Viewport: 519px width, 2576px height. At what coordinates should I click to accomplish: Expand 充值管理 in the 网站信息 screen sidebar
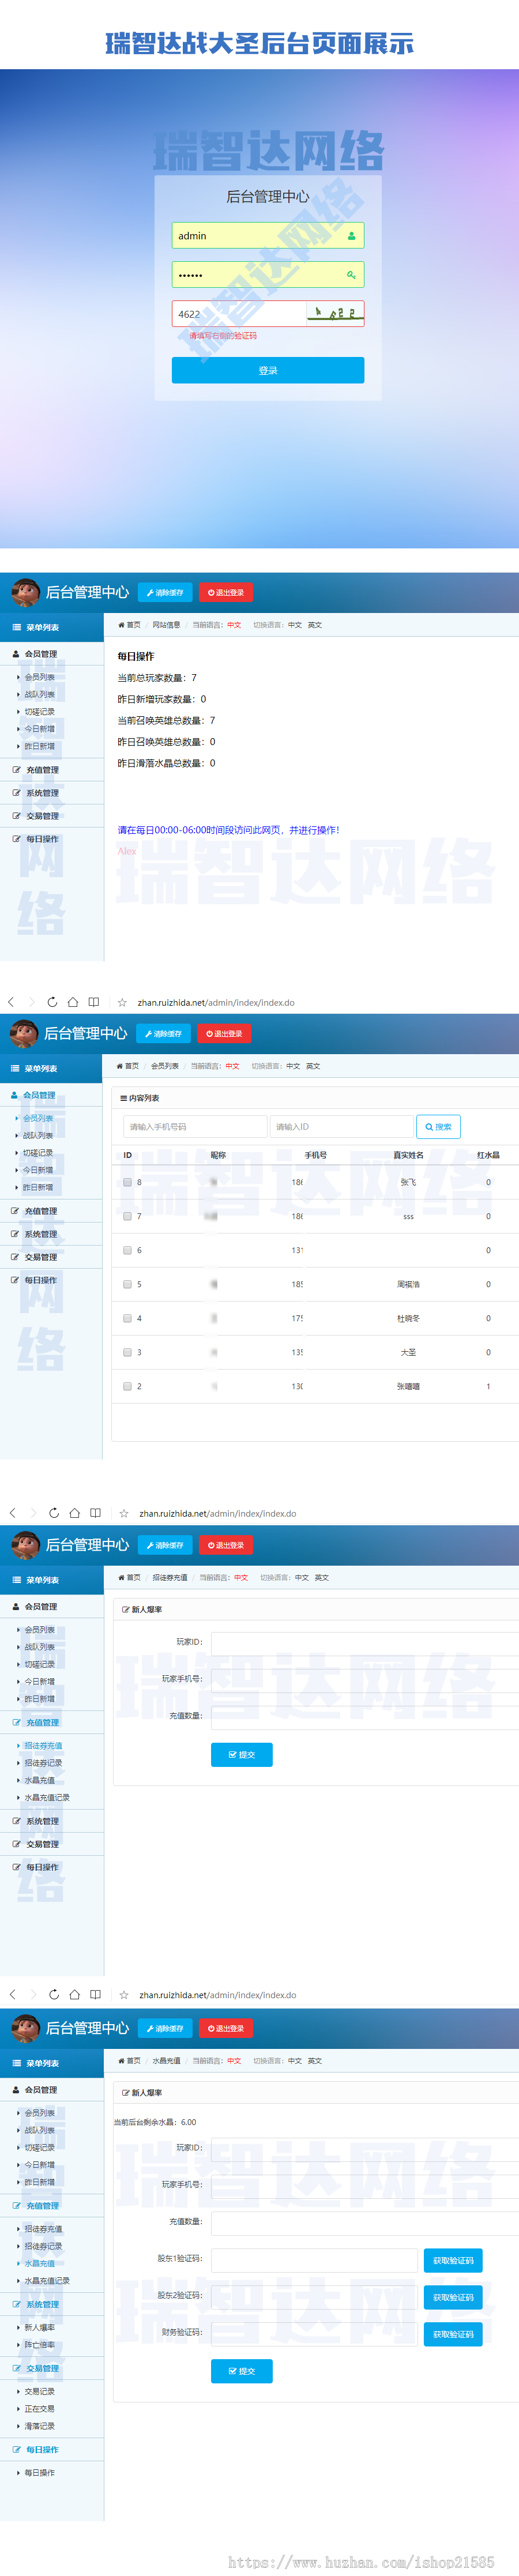tap(52, 770)
